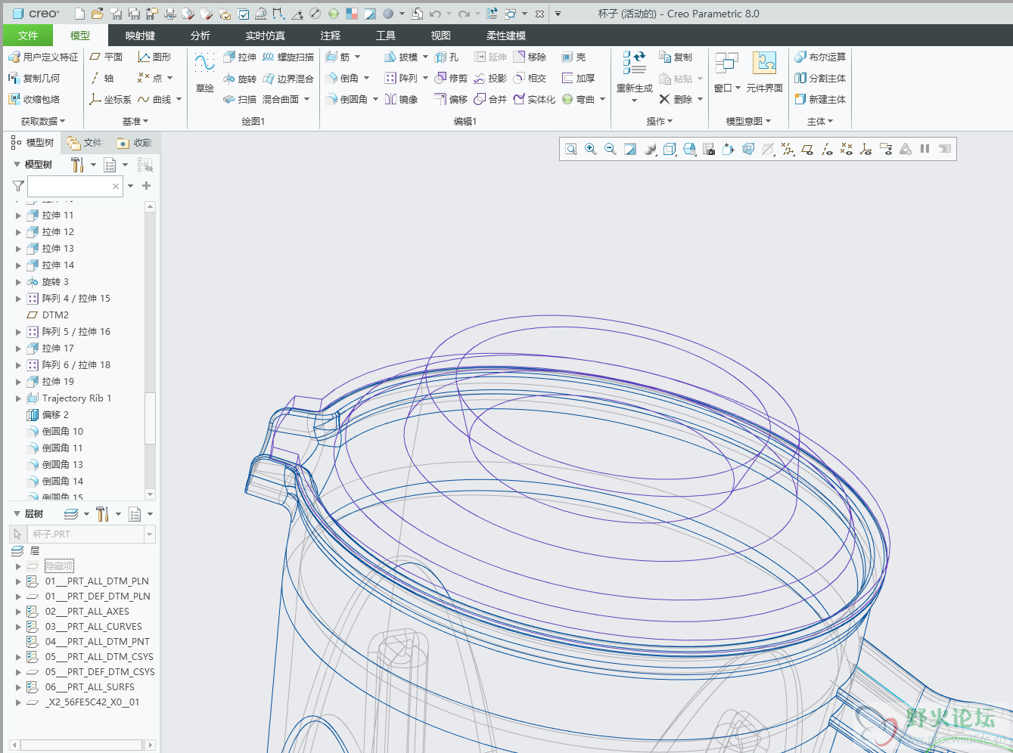Click Regenerate (重新生成) icon
The height and width of the screenshot is (753, 1013).
pos(634,61)
